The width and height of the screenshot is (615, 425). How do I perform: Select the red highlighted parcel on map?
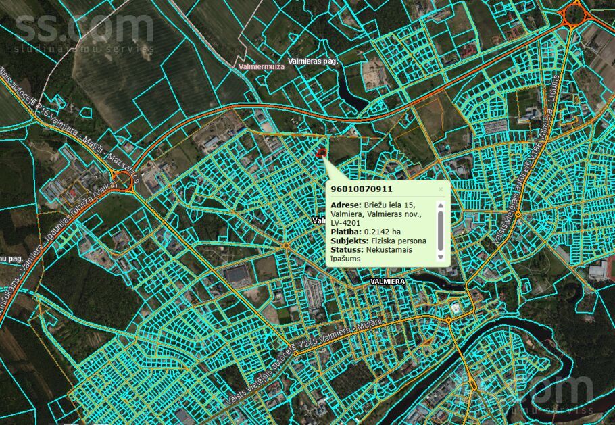pyautogui.click(x=320, y=153)
